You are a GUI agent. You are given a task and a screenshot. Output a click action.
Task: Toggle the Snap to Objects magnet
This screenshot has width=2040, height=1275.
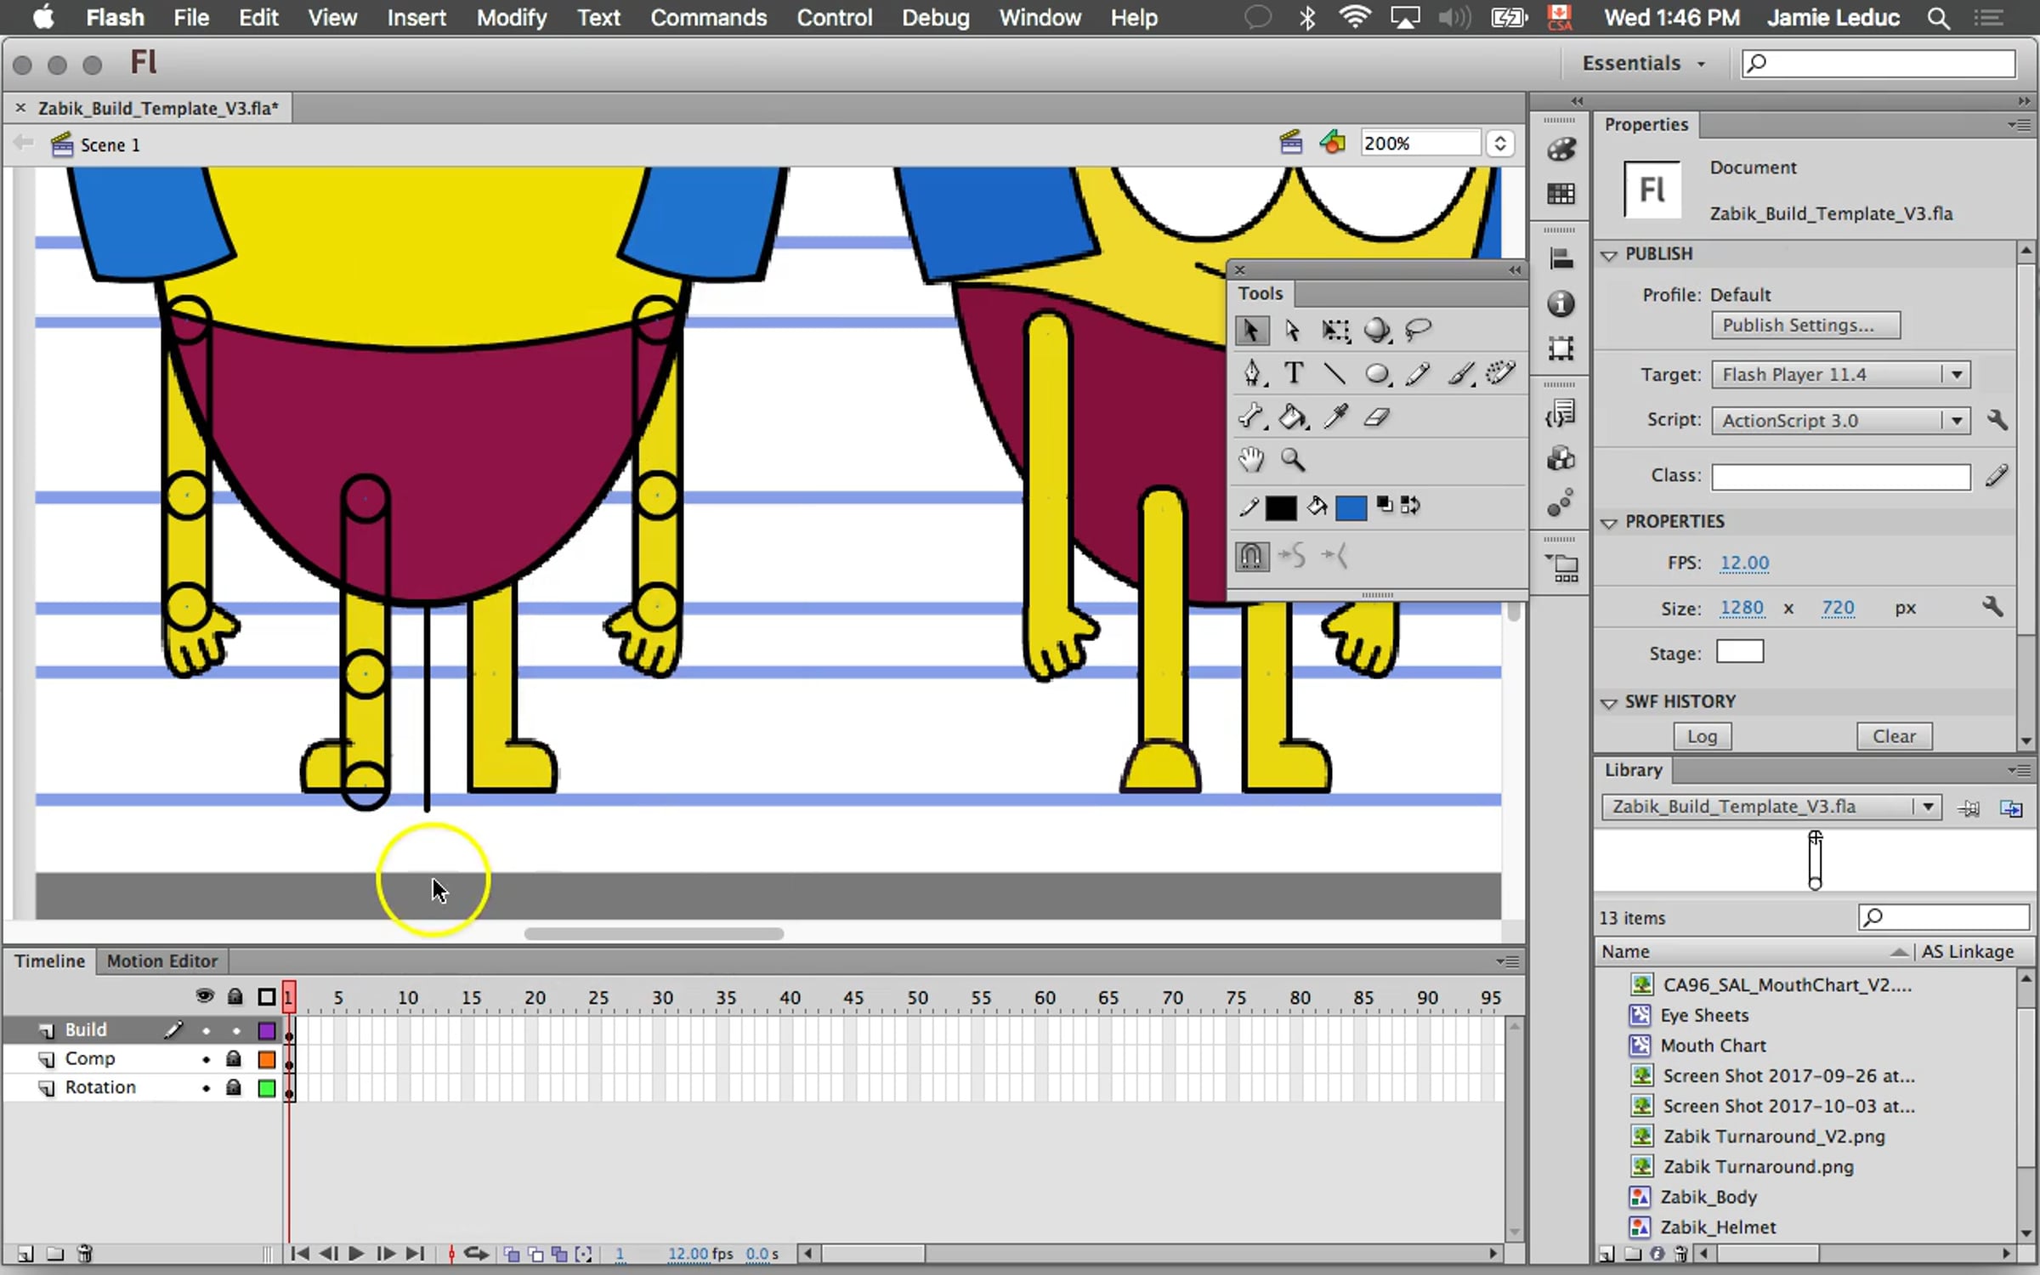click(1251, 557)
